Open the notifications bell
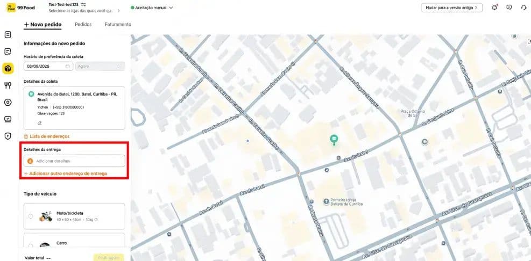The image size is (531, 261). 494,8
